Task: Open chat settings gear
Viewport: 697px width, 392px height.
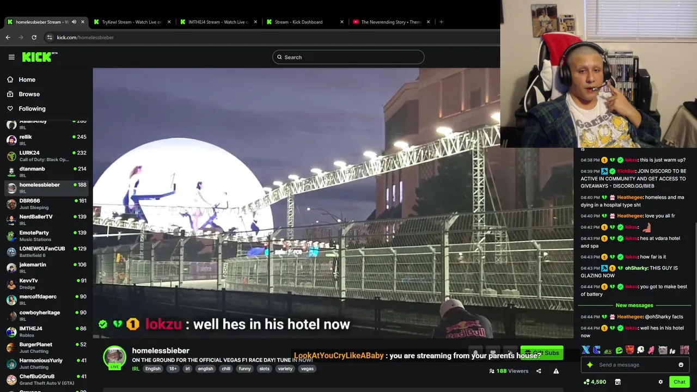Action: [661, 382]
